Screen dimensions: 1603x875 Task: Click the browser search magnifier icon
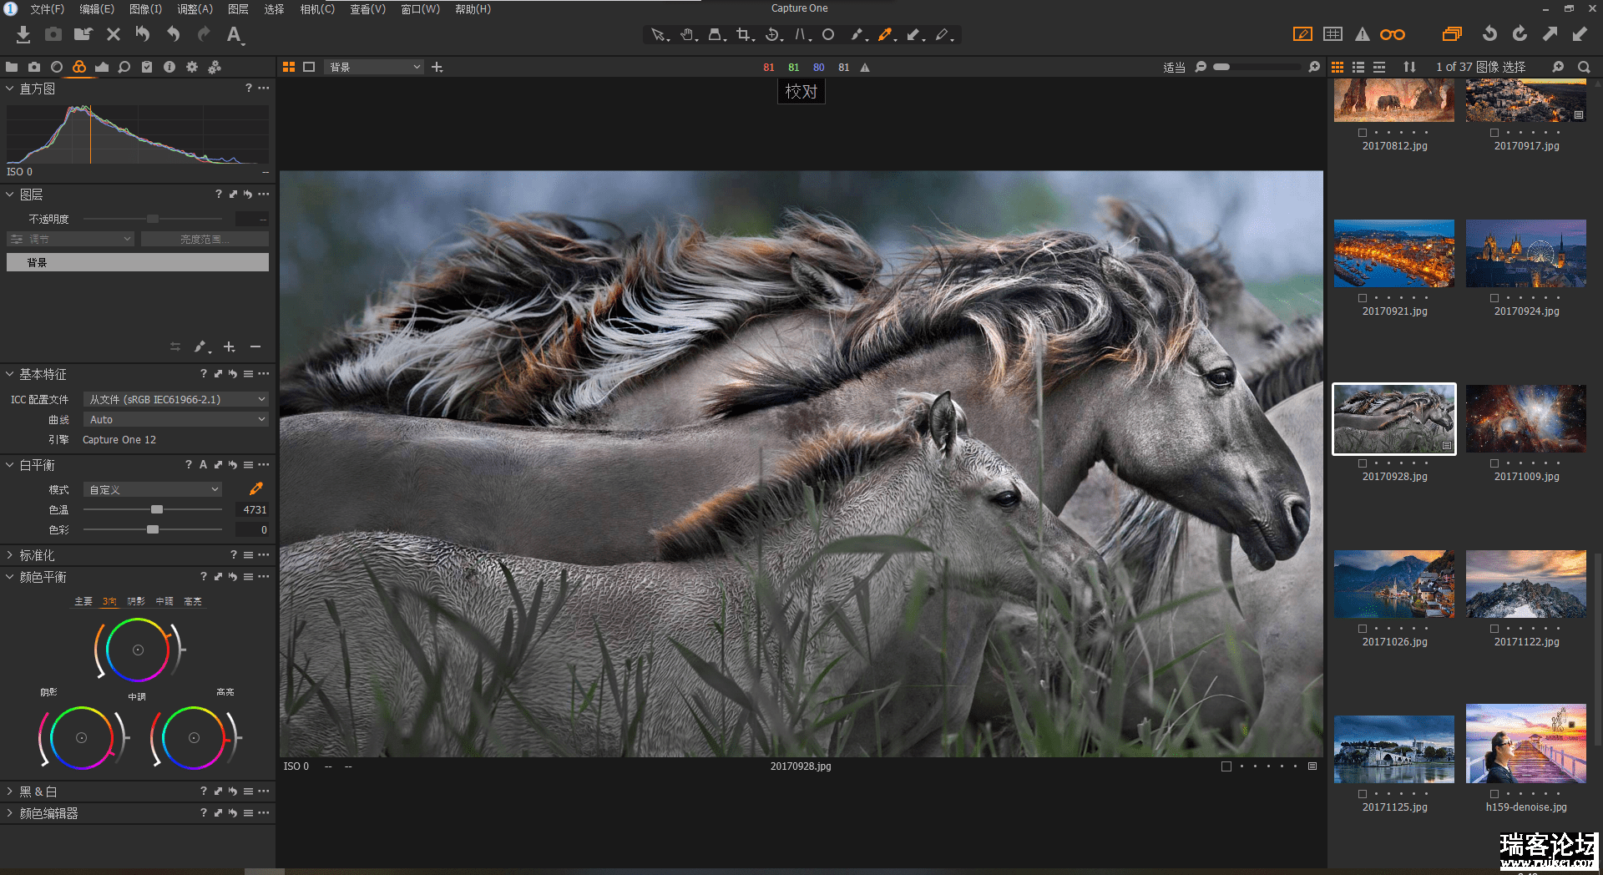coord(1584,67)
